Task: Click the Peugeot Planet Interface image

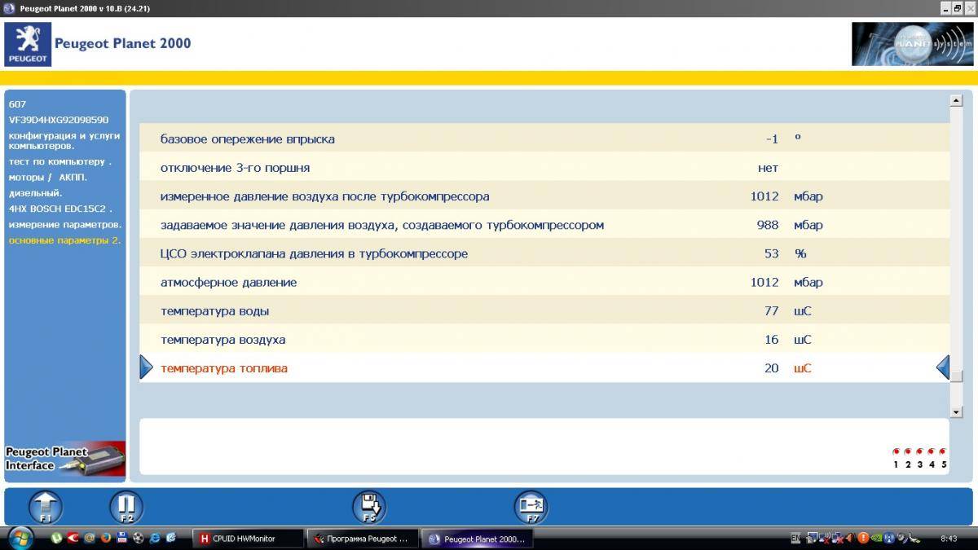Action: click(65, 459)
